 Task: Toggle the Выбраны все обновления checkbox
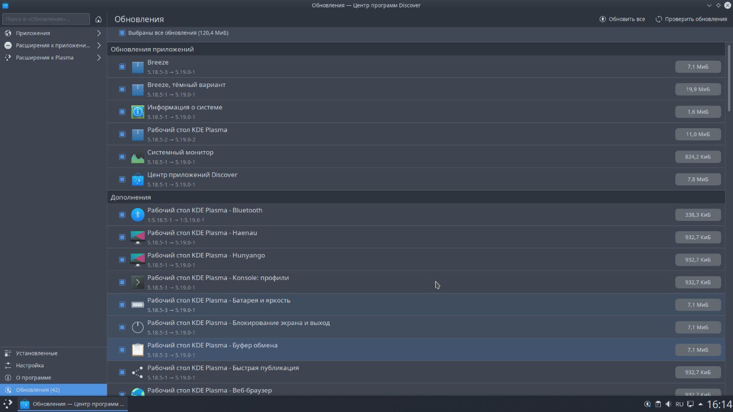122,33
